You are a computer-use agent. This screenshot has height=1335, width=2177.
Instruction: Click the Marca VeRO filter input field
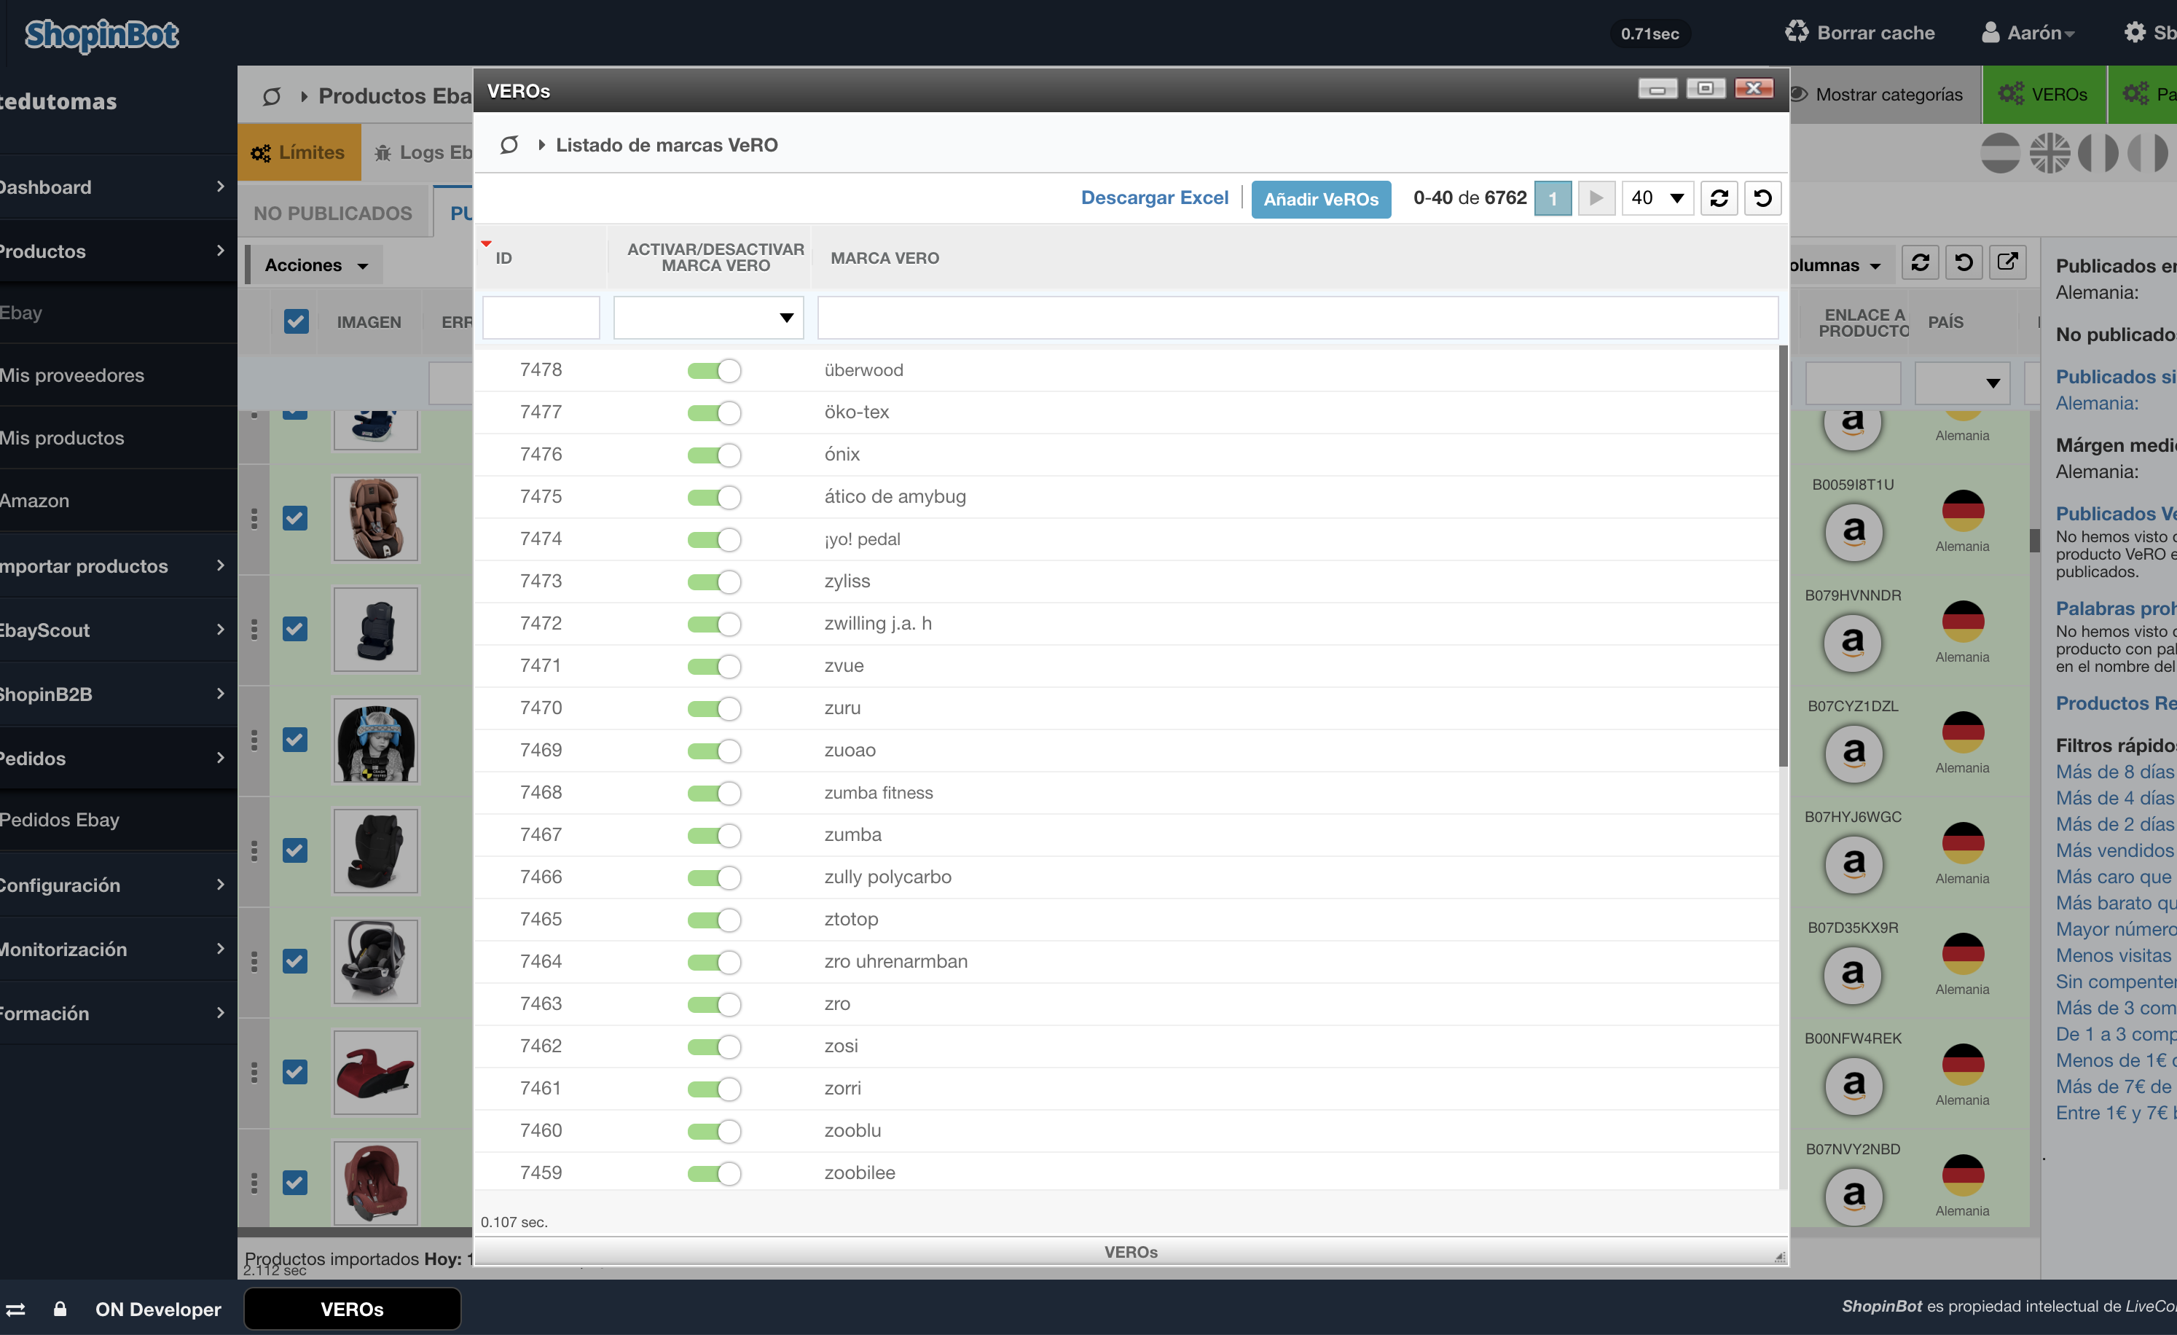pos(1297,317)
